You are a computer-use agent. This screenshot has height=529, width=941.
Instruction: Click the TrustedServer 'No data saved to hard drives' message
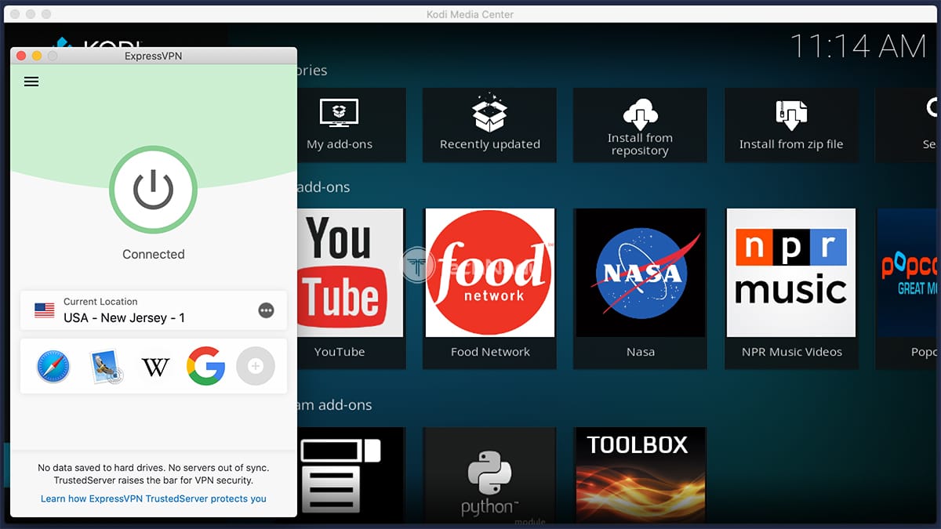(x=154, y=474)
